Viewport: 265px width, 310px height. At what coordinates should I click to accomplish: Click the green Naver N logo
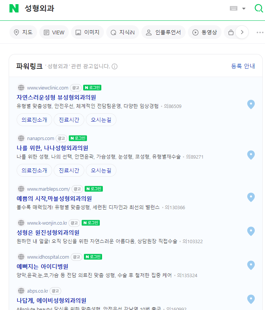14,8
